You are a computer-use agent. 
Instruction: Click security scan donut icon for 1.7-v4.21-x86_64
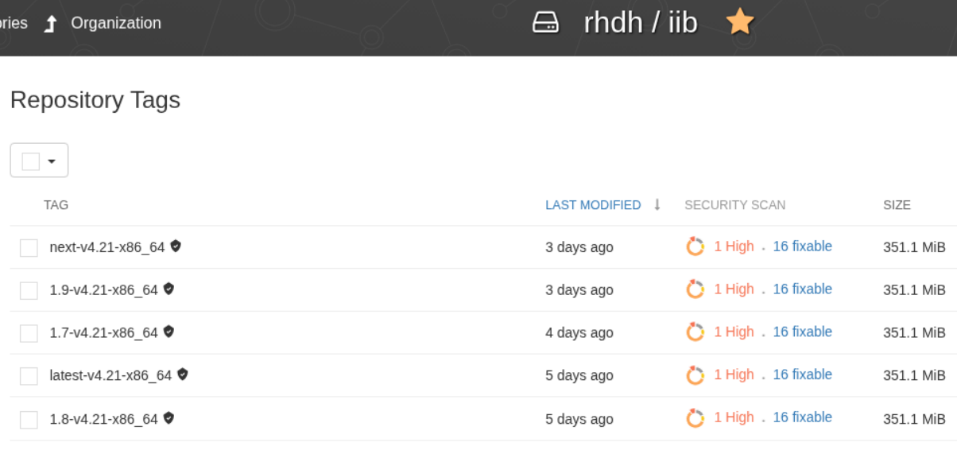point(695,332)
